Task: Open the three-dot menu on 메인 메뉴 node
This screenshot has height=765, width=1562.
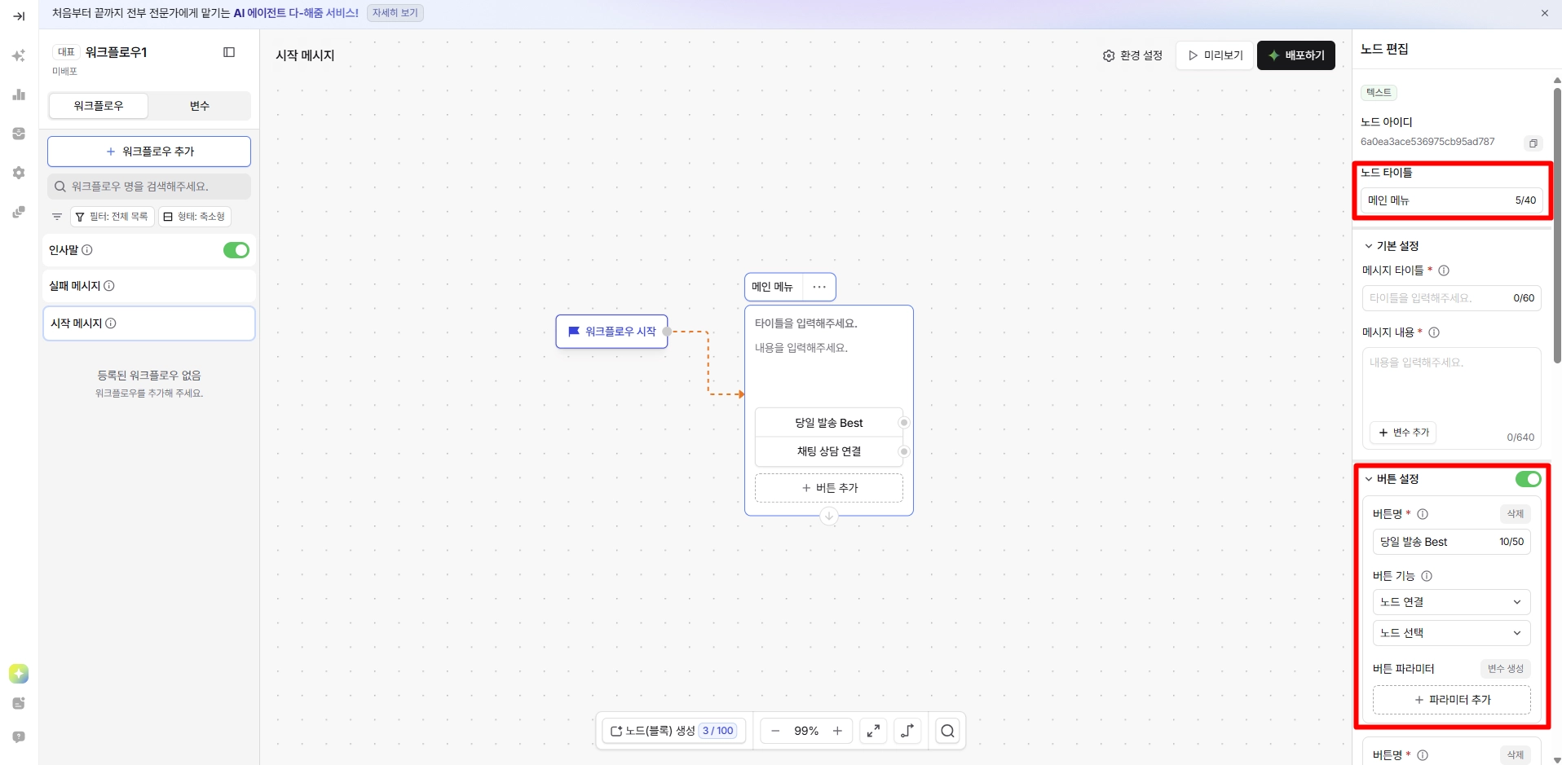Action: [819, 287]
